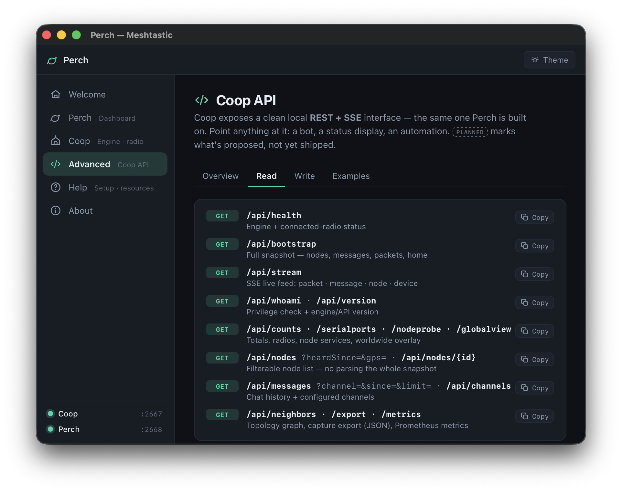Click the /api/stream endpoint path
The image size is (622, 492).
click(274, 272)
